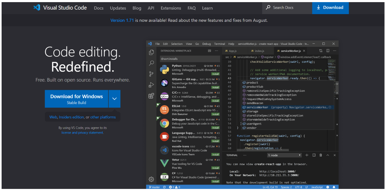Click the ESLint extension logo
This screenshot has width=385, height=190.
point(164,110)
